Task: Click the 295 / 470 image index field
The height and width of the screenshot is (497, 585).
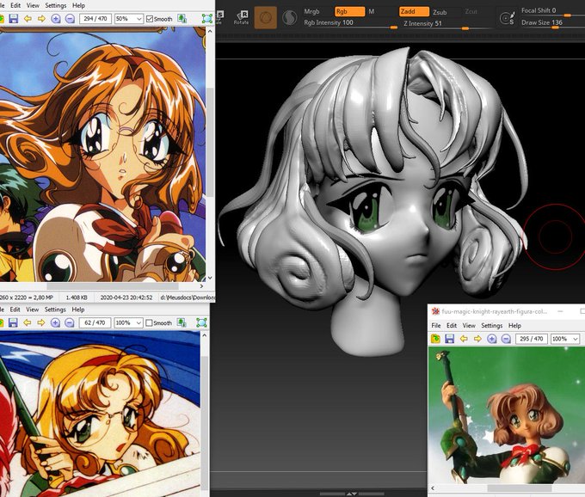Action: point(532,339)
